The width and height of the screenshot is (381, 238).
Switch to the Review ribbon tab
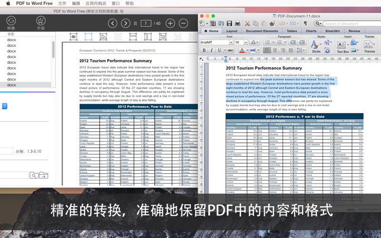click(354, 31)
